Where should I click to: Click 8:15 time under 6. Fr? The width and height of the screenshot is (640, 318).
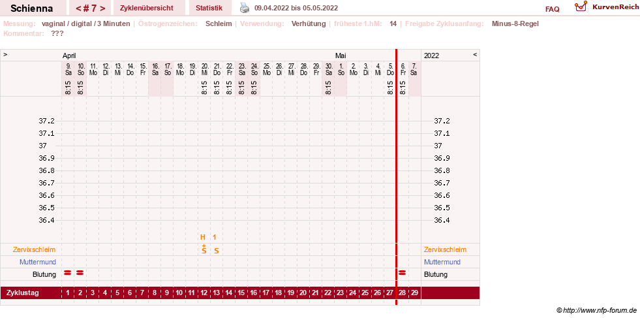403,87
